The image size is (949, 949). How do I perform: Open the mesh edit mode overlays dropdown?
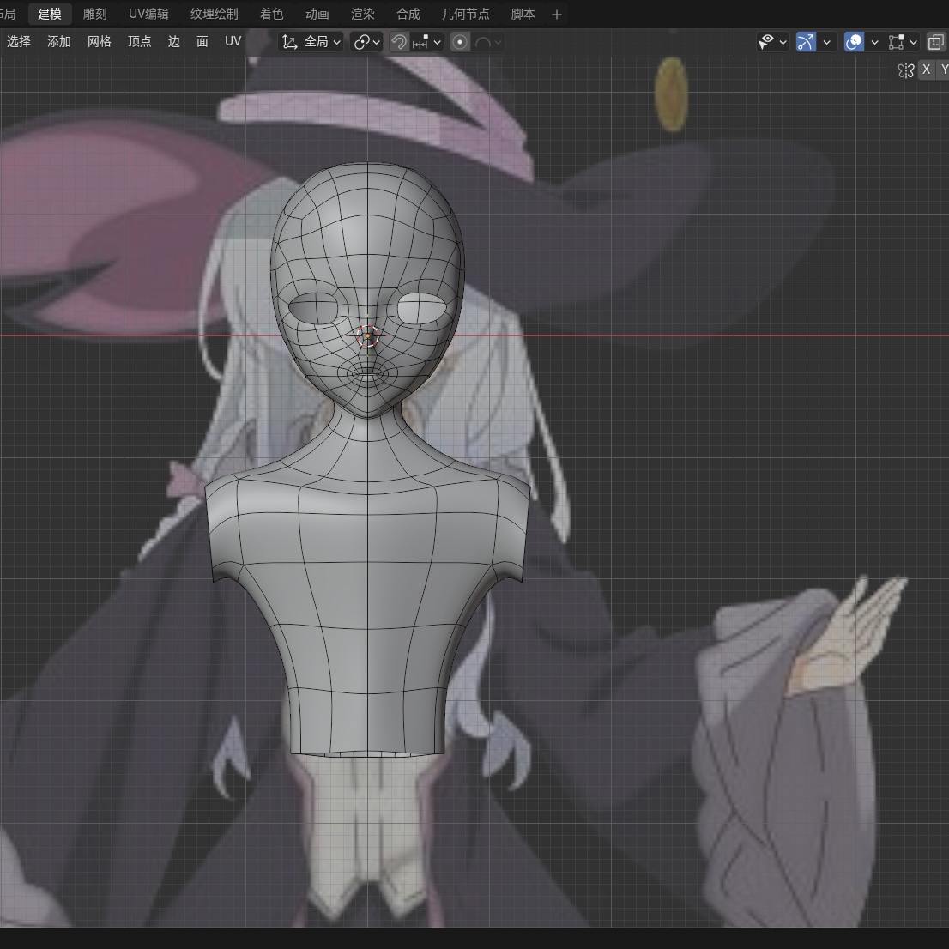point(903,42)
